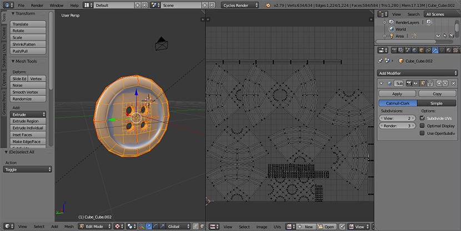Open the Render camera properties tab
Screen dimensions: 461x231
point(394,51)
